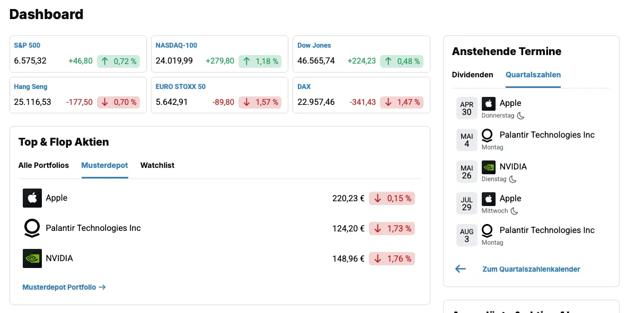
Task: Click left arrow beside Zum Quartalszahlenkalender
Action: point(461,269)
